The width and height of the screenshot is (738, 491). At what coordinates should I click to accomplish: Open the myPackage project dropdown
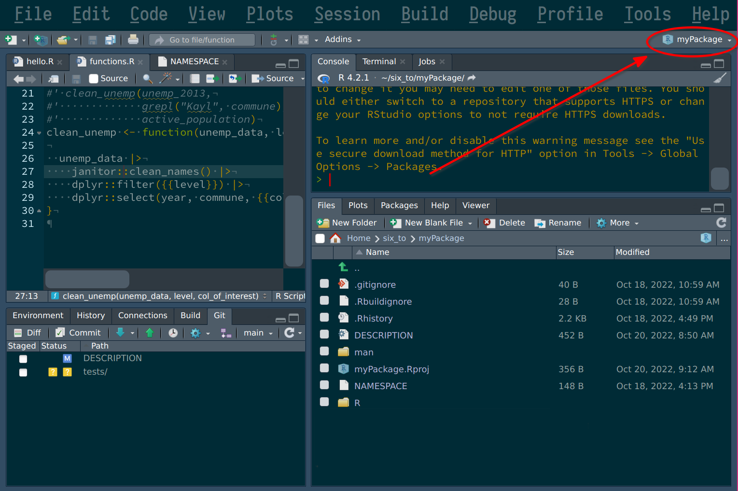click(697, 40)
